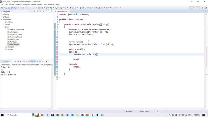Expand the .settings folder
208x117 pixels.
click(x=4, y=22)
